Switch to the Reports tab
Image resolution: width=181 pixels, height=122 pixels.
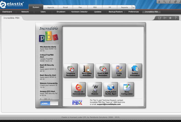click(124, 7)
